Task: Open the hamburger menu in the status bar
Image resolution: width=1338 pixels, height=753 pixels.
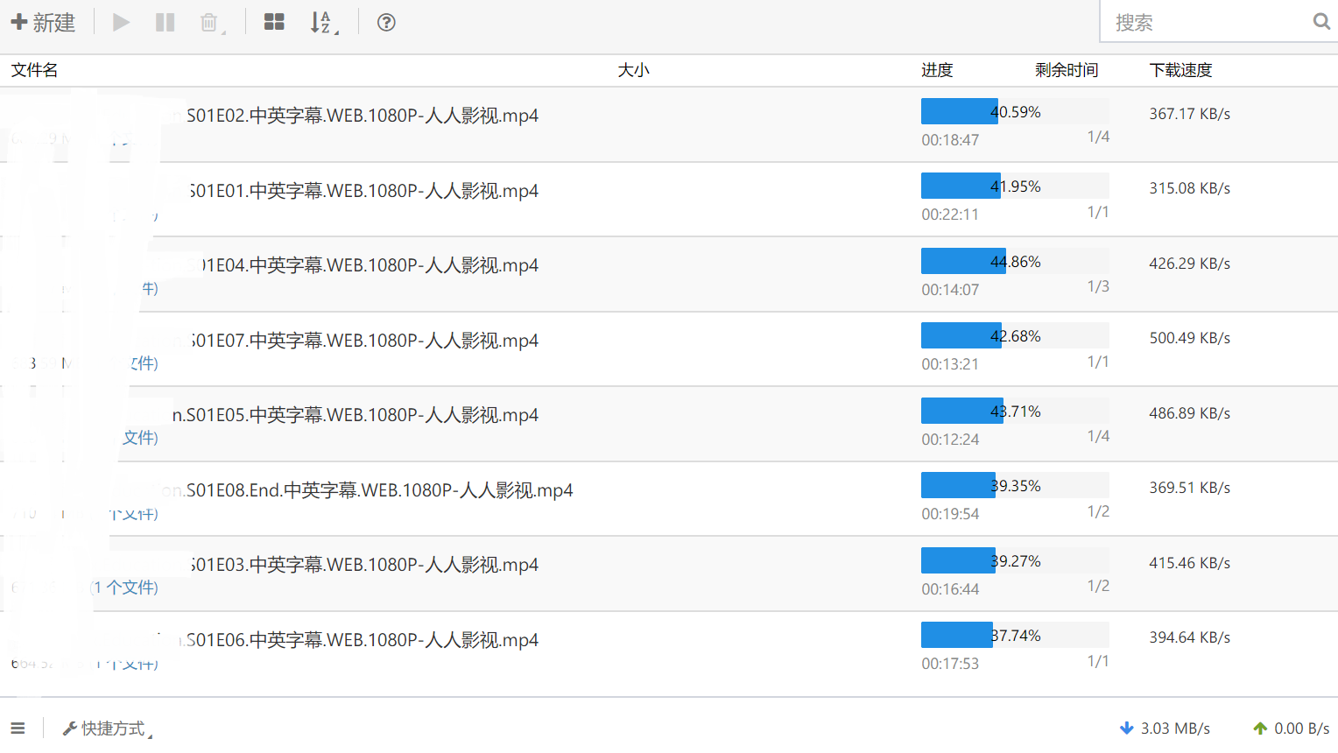Action: [x=18, y=728]
